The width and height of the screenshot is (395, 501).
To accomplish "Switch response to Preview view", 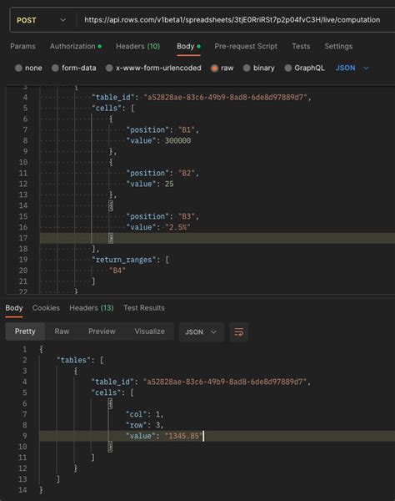I will pyautogui.click(x=102, y=331).
